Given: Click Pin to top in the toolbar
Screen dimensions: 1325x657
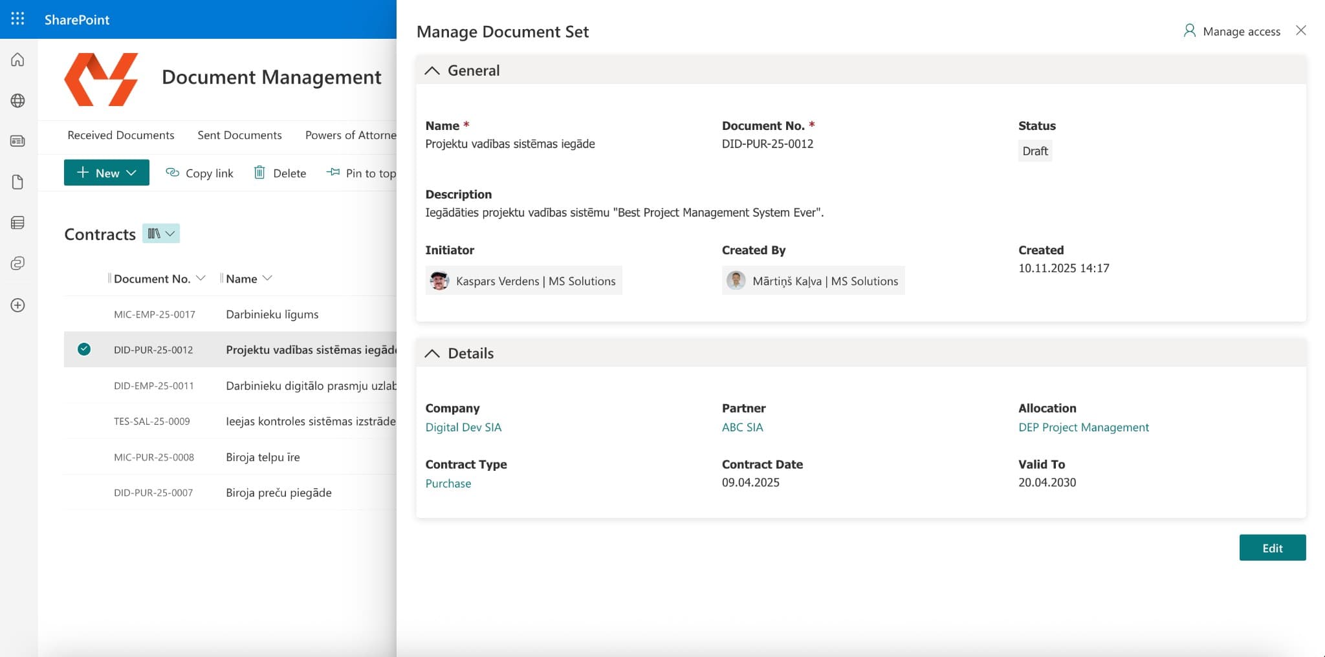Looking at the screenshot, I should [361, 173].
